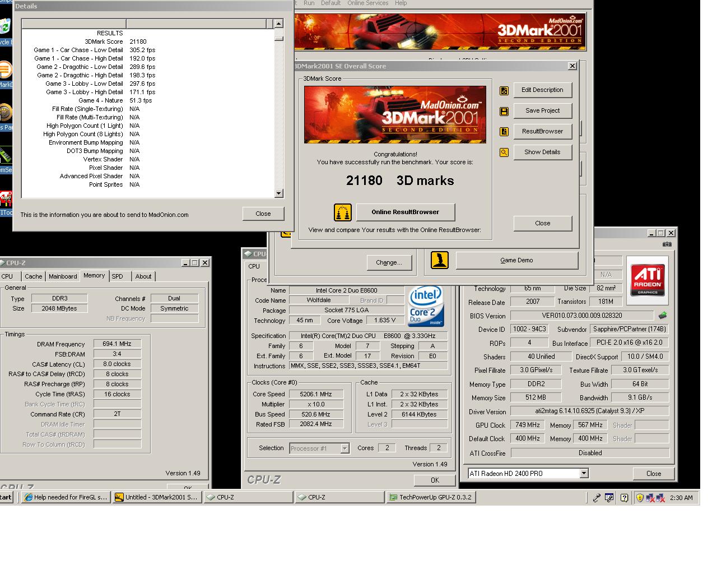
Task: Click the yellow security shield tray icon
Action: coord(640,498)
